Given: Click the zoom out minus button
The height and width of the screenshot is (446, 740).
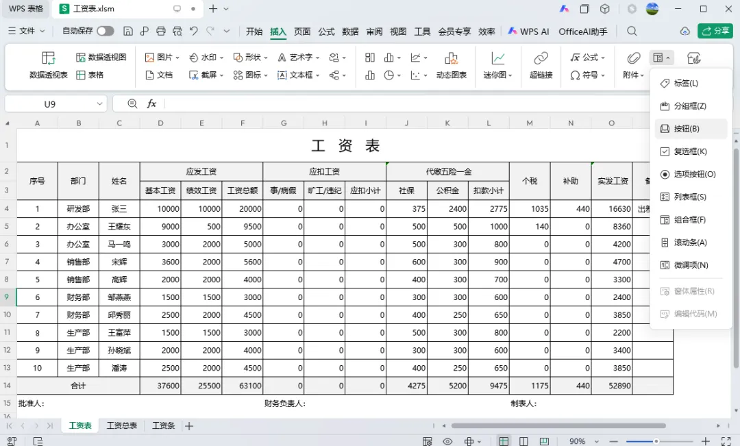Looking at the screenshot, I should [613, 441].
